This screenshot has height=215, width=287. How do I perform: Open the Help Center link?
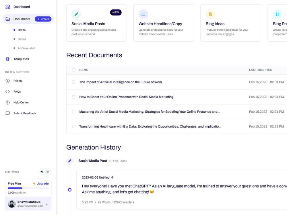click(x=21, y=103)
